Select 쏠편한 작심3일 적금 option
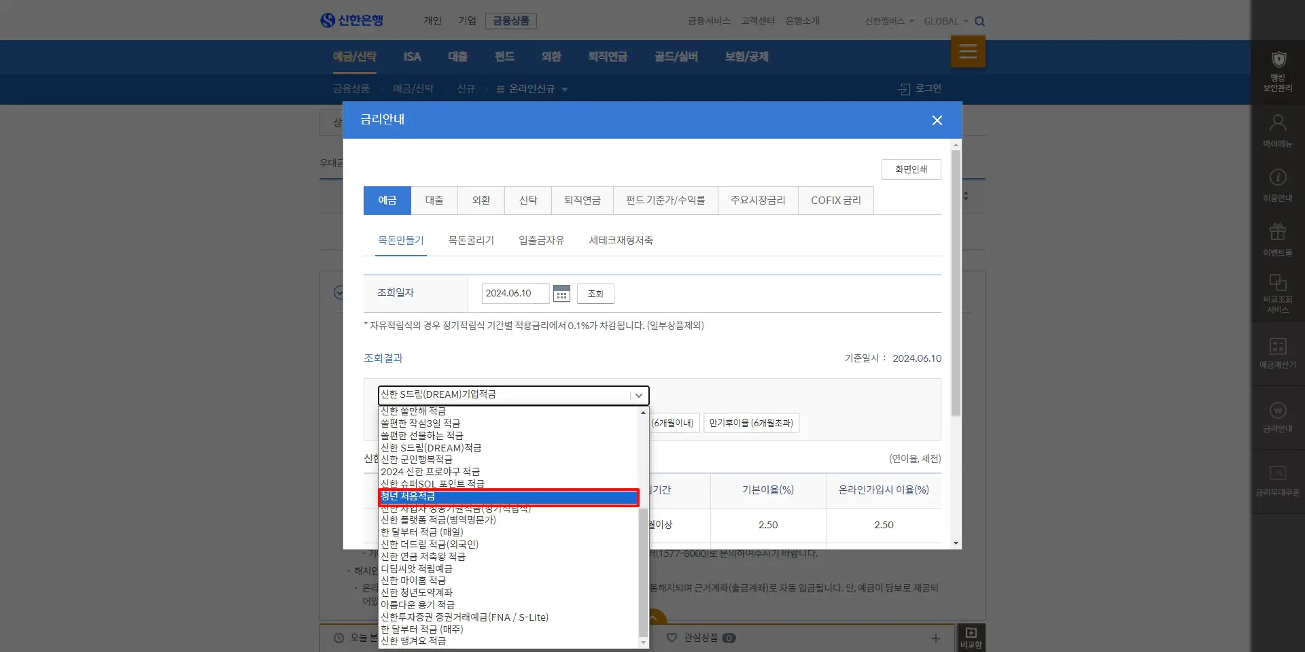 click(508, 424)
